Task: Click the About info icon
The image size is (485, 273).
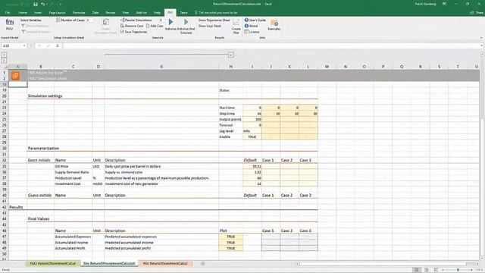Action: click(246, 26)
